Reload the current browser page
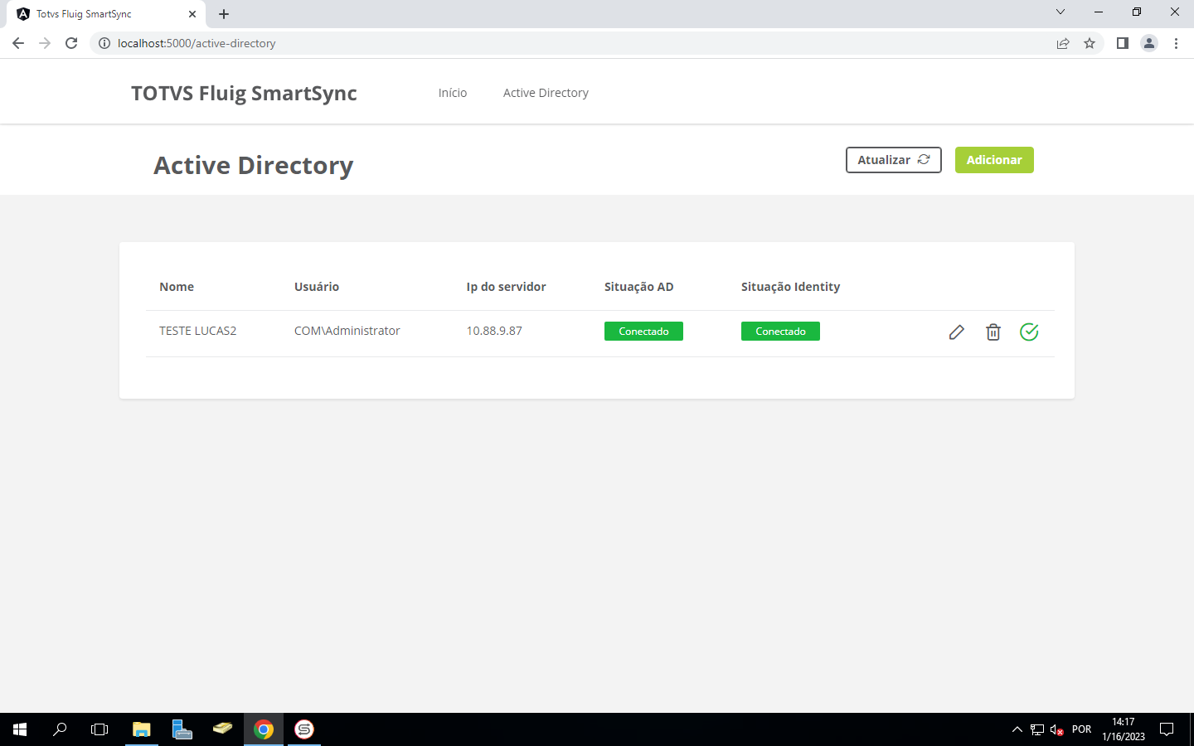Image resolution: width=1194 pixels, height=746 pixels. [71, 43]
